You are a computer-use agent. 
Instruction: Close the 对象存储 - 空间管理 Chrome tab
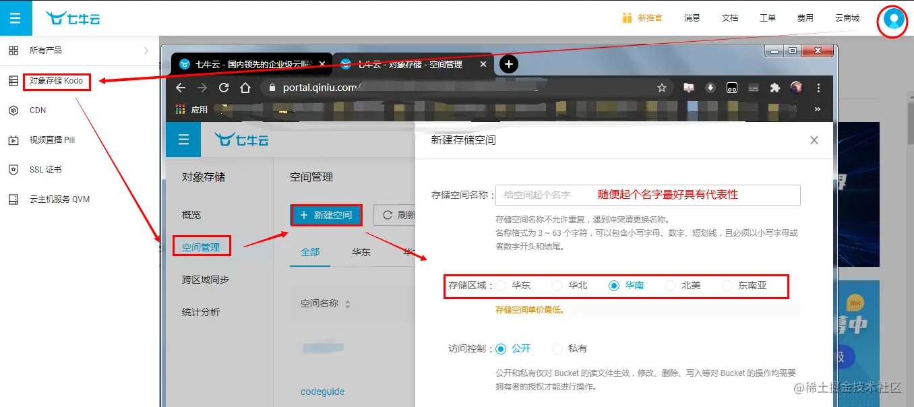[x=483, y=65]
